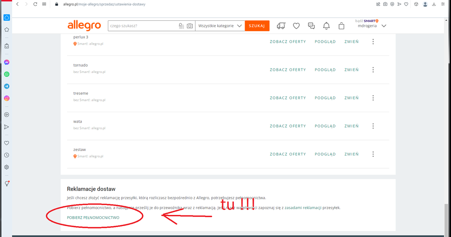Click the edit pin icon in address bar
This screenshot has width=451, height=237.
click(378, 4)
